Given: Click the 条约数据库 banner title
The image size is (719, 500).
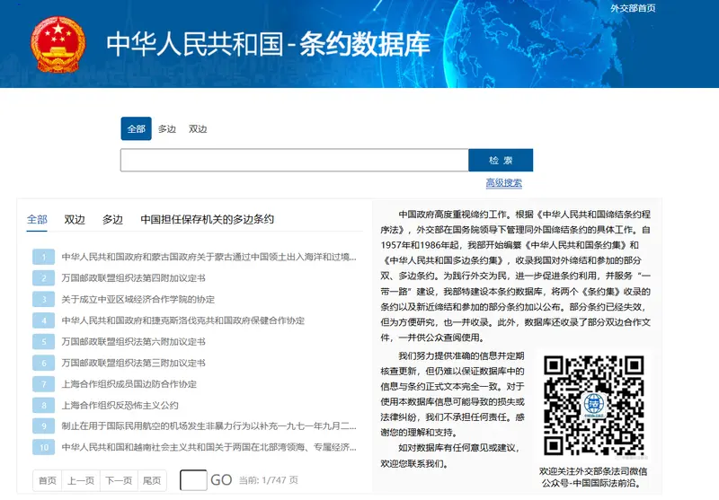Looking at the screenshot, I should coord(365,44).
